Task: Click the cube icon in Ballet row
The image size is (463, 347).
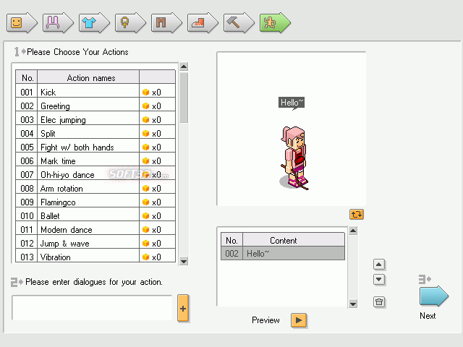Action: pos(145,215)
